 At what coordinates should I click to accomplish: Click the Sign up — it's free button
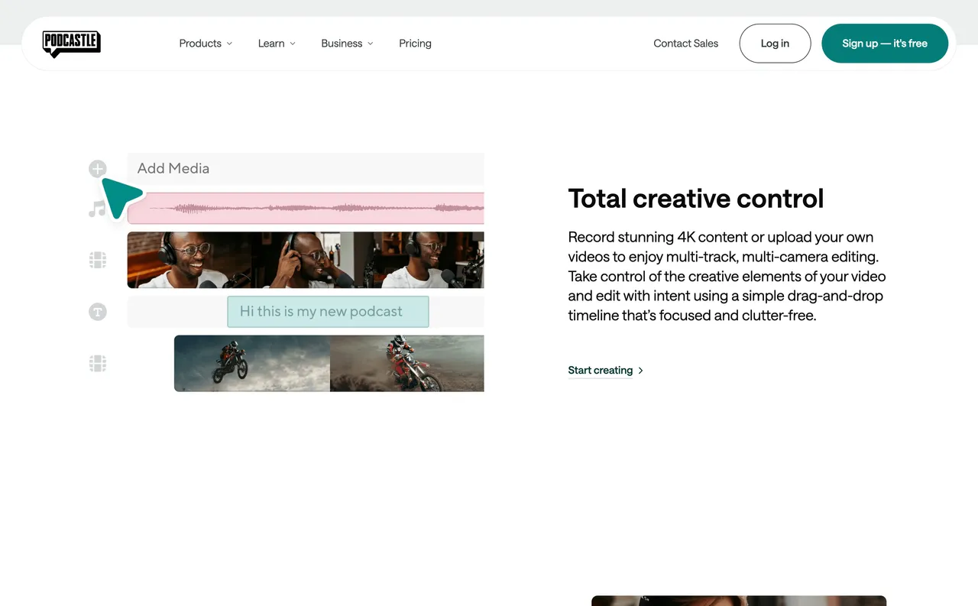[884, 44]
